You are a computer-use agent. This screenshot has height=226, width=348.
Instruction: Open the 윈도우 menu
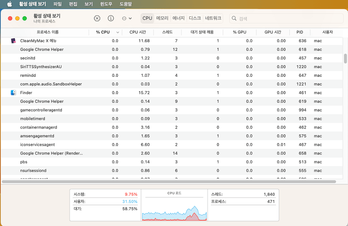click(106, 4)
